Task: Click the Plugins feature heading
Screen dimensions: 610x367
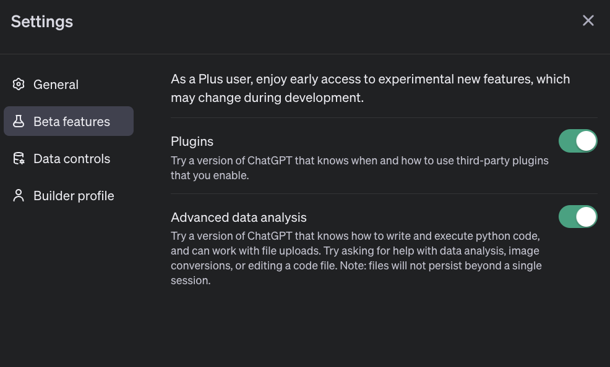Action: point(192,141)
